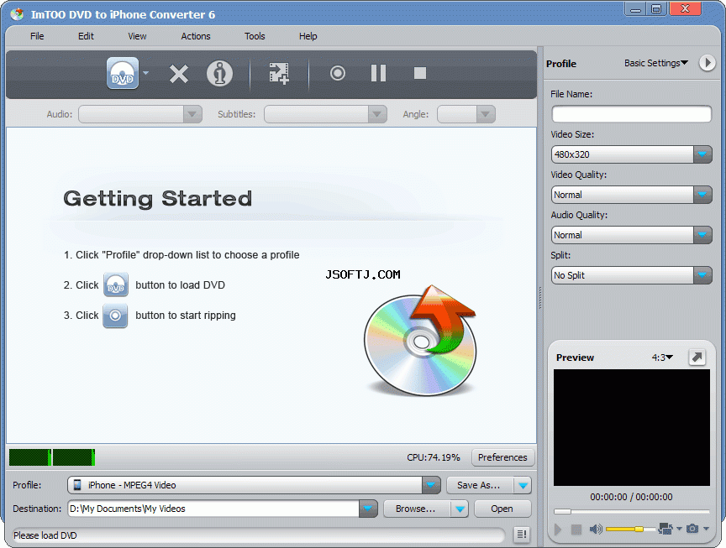Open the Tools menu

pos(255,36)
